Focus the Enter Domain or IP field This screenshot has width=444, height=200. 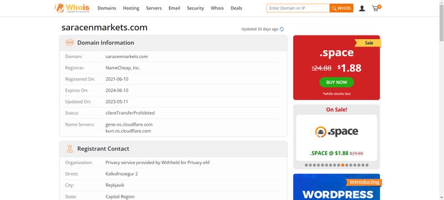coord(298,8)
